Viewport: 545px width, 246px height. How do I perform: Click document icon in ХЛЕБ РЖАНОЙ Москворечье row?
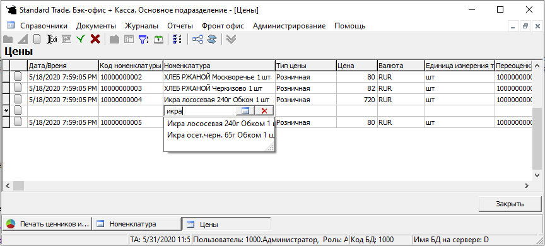[x=18, y=77]
